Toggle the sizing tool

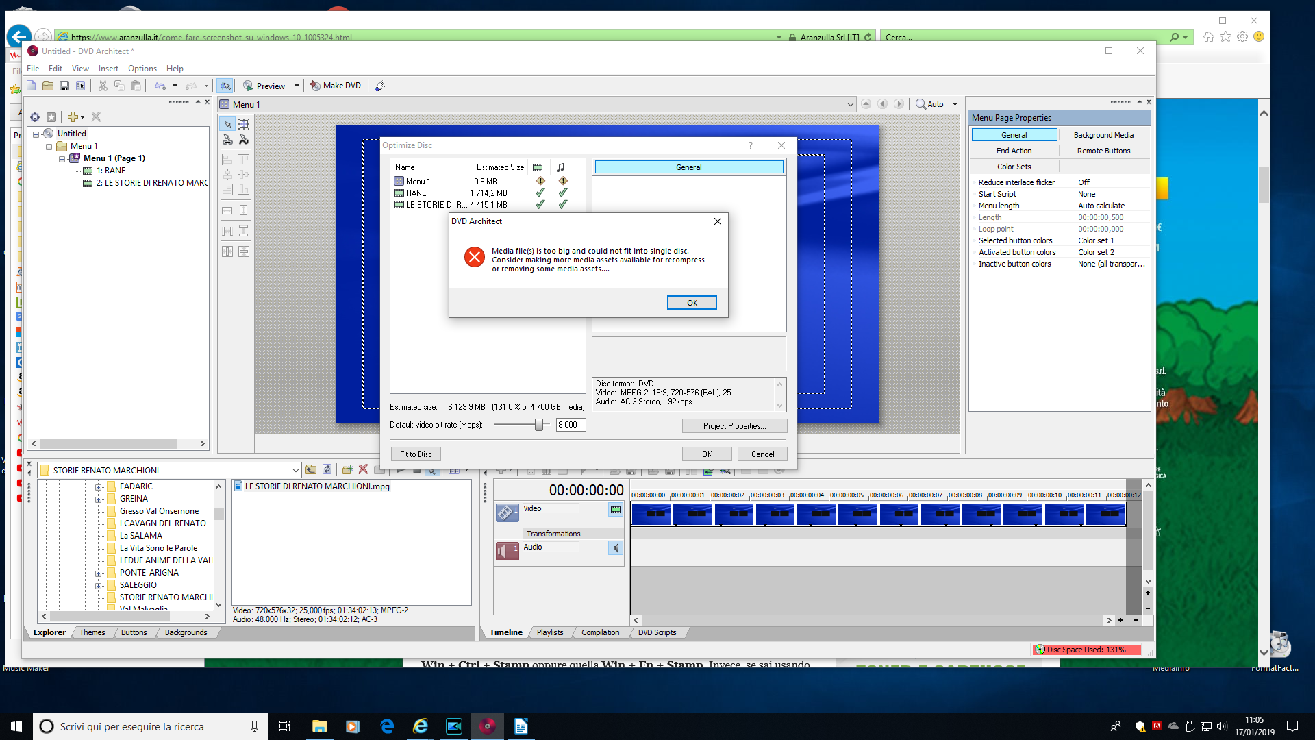tap(244, 124)
